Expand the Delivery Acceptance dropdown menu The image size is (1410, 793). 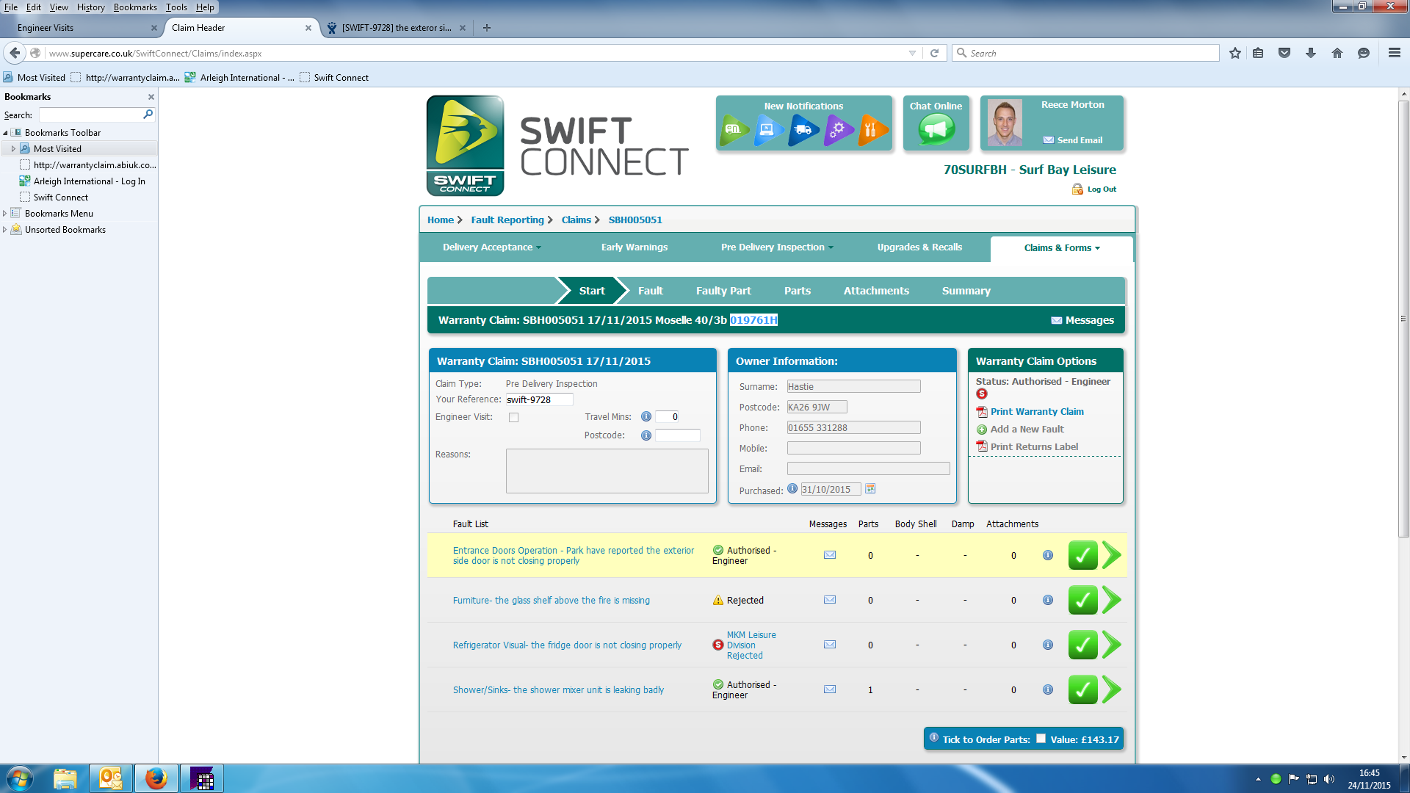click(491, 247)
